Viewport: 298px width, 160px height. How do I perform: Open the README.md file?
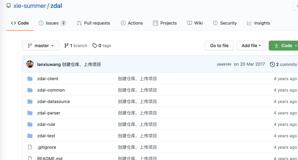pos(50,158)
